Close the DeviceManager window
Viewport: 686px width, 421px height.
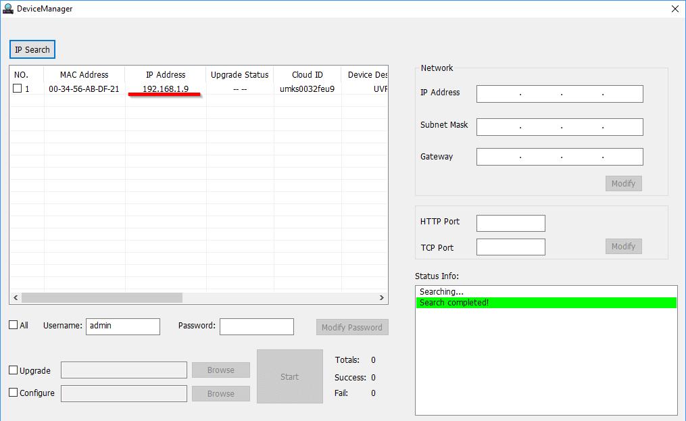(675, 9)
